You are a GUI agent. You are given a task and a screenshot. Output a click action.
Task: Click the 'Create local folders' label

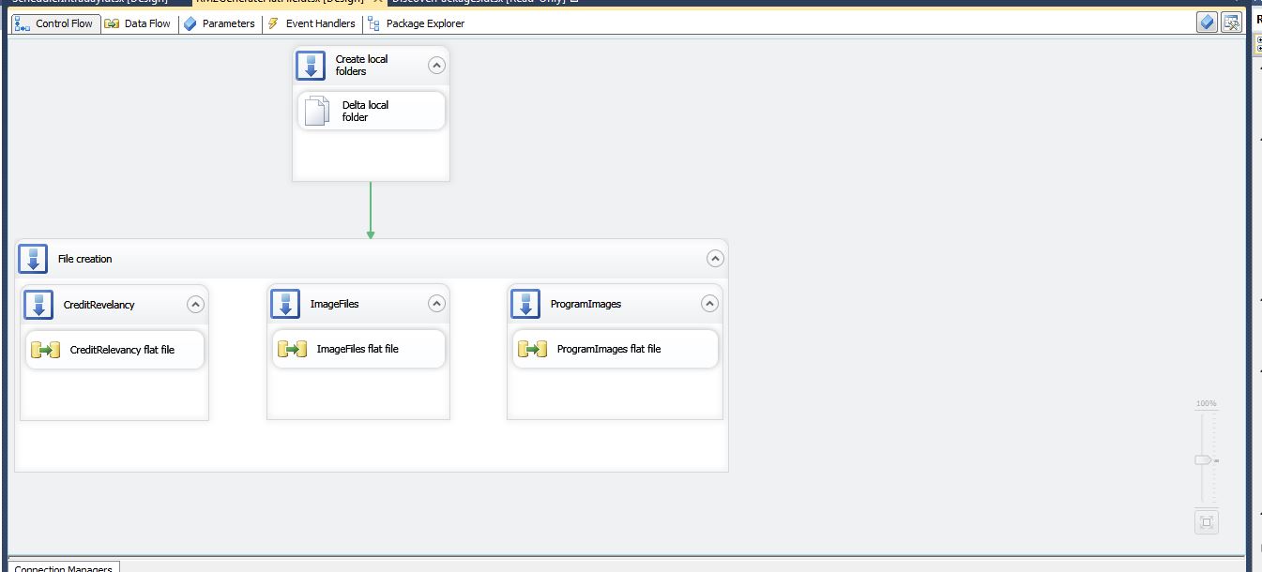click(361, 65)
